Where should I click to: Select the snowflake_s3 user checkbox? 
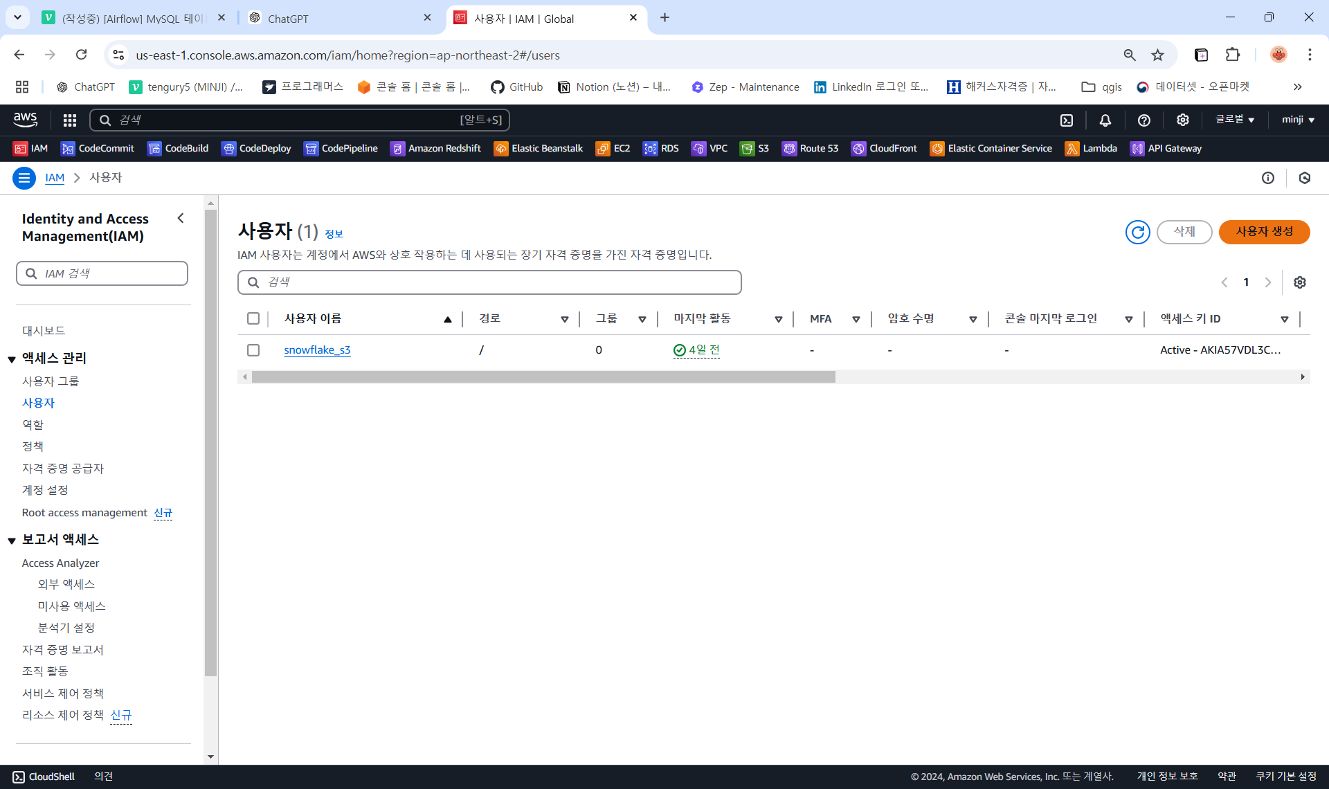point(253,350)
